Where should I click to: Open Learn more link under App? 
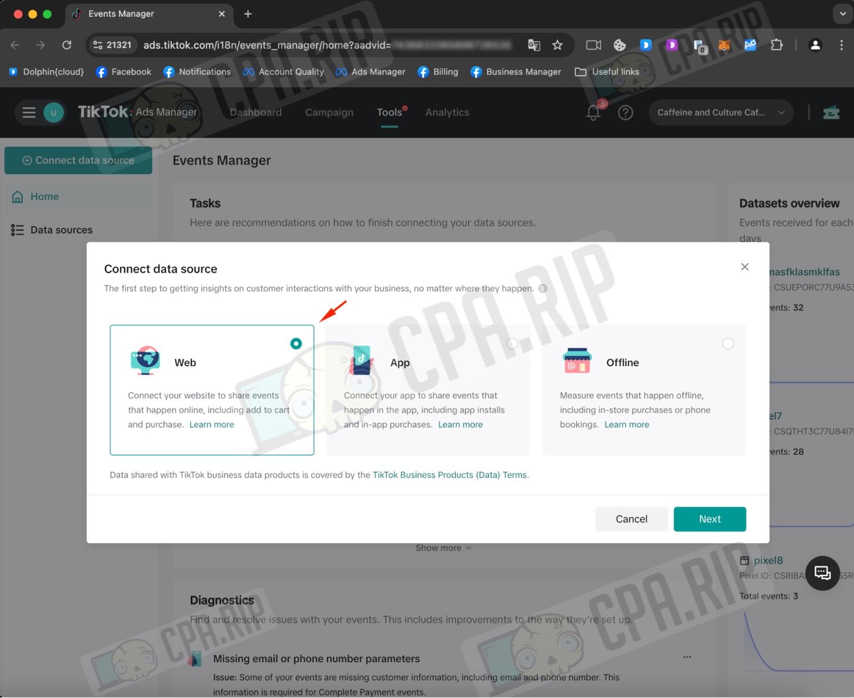pyautogui.click(x=461, y=424)
